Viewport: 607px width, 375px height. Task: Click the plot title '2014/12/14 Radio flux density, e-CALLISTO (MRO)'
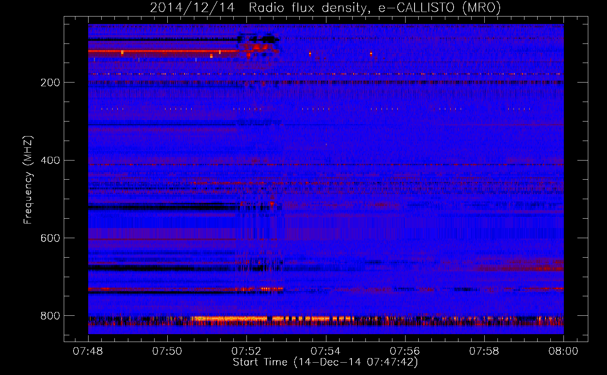pos(325,7)
